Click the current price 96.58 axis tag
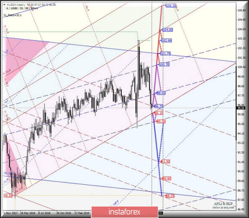 [241, 108]
